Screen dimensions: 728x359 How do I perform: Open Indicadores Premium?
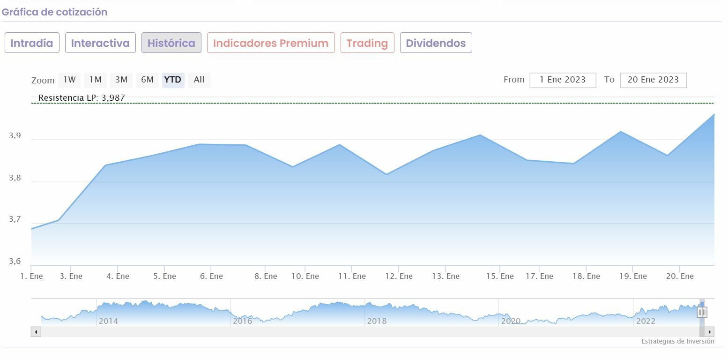click(x=271, y=43)
